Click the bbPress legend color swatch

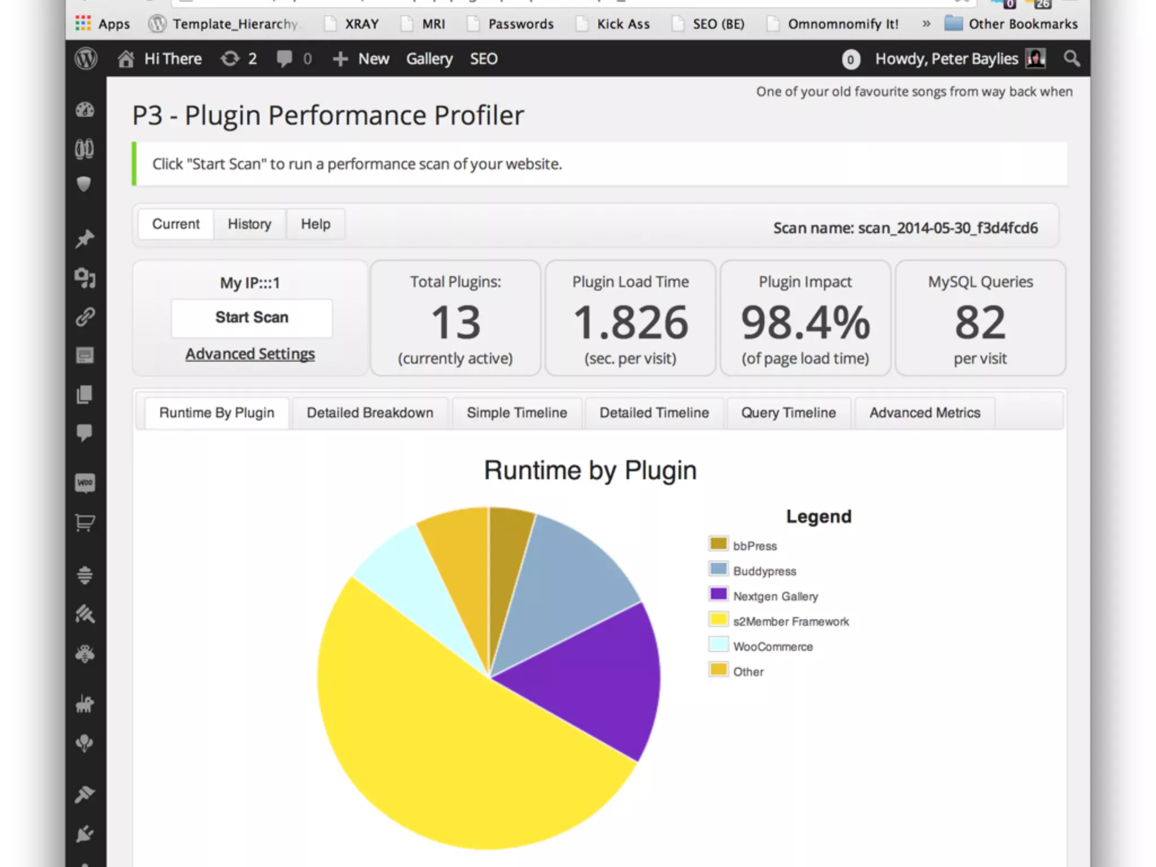coord(719,544)
